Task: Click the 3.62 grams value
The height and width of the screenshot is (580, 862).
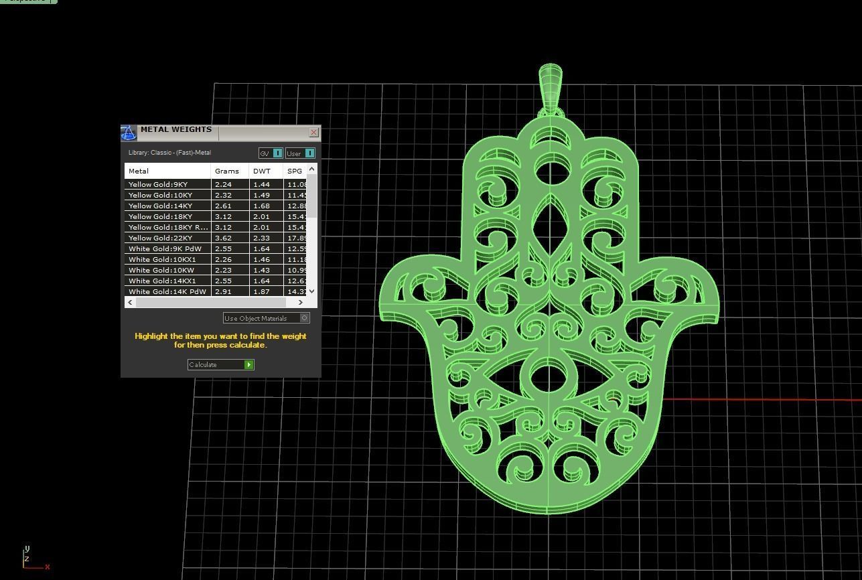Action: point(223,238)
